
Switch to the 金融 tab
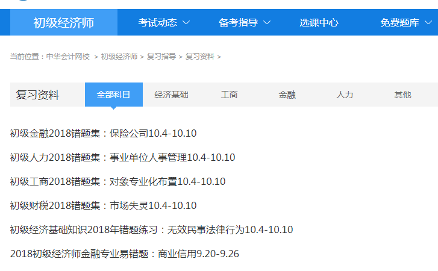coord(287,95)
